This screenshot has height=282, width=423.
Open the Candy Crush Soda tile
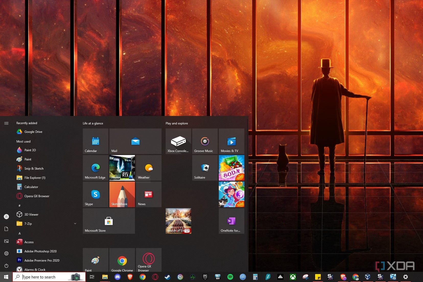pos(231,168)
